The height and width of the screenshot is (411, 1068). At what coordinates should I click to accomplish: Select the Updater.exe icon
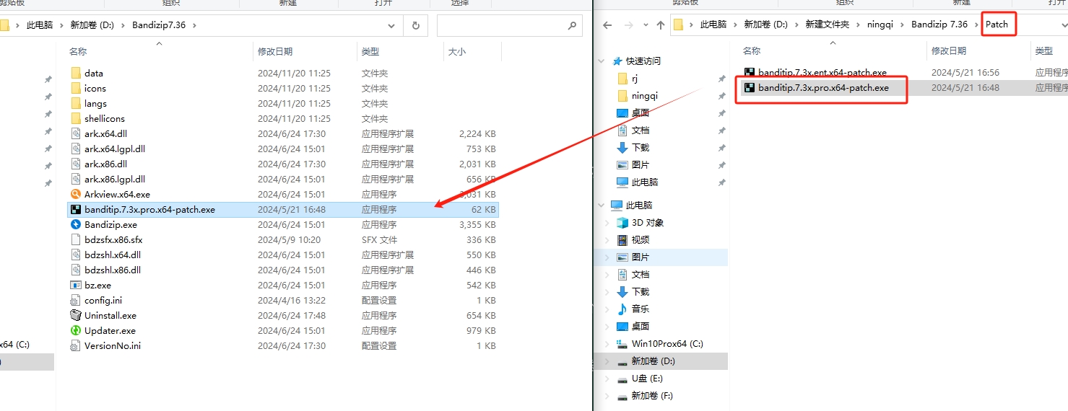tap(77, 330)
